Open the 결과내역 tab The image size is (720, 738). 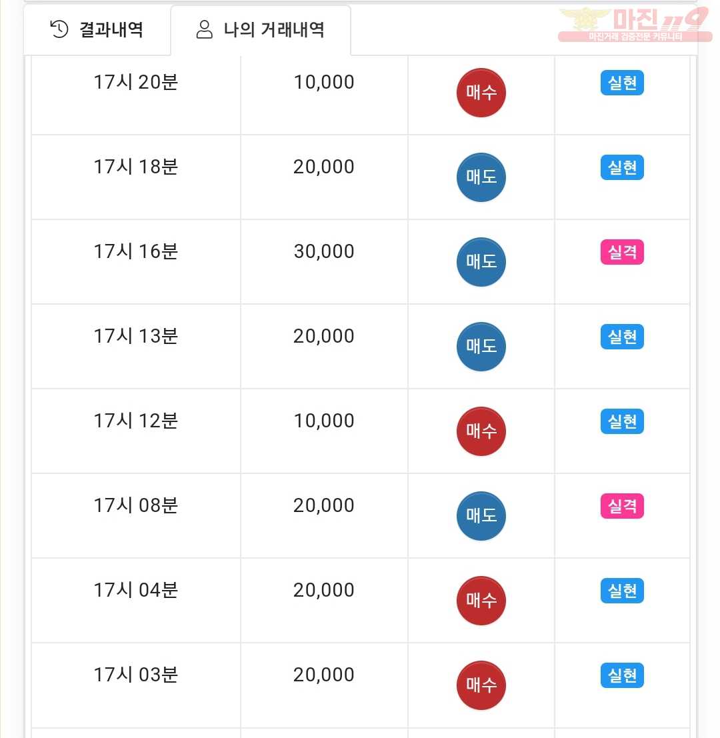97,29
